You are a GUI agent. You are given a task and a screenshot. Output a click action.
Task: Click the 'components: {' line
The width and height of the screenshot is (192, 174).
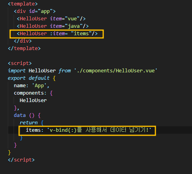33,93
